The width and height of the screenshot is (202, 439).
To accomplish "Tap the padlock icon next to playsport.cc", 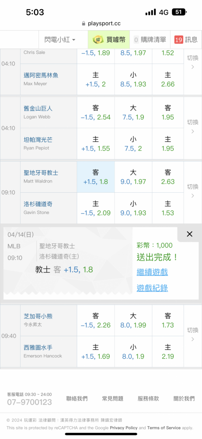I will [84, 24].
